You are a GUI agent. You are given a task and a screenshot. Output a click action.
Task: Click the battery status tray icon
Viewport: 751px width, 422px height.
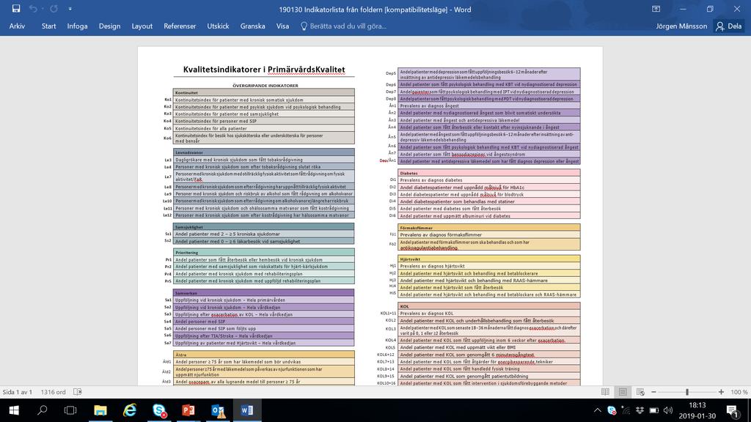(x=653, y=410)
